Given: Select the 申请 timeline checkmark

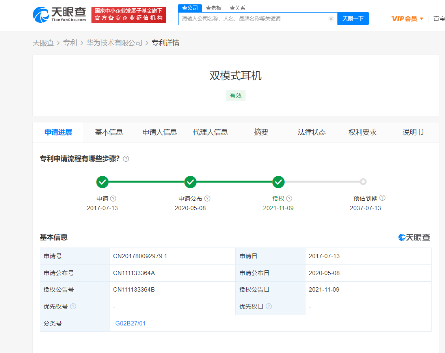Looking at the screenshot, I should point(102,182).
